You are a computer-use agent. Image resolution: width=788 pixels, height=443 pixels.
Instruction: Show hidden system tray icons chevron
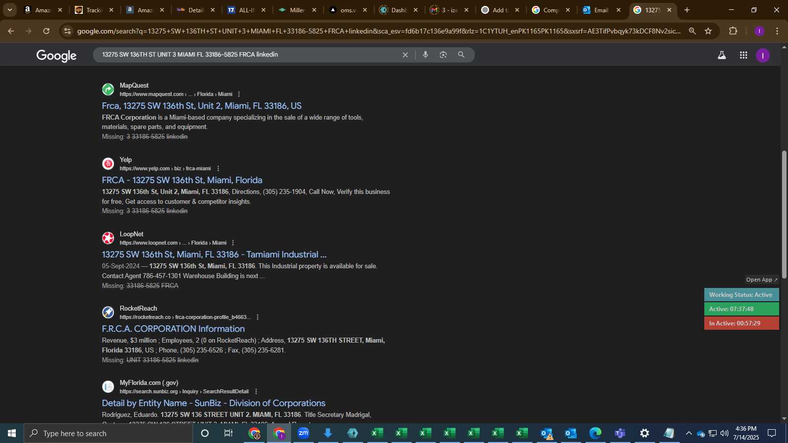(689, 433)
